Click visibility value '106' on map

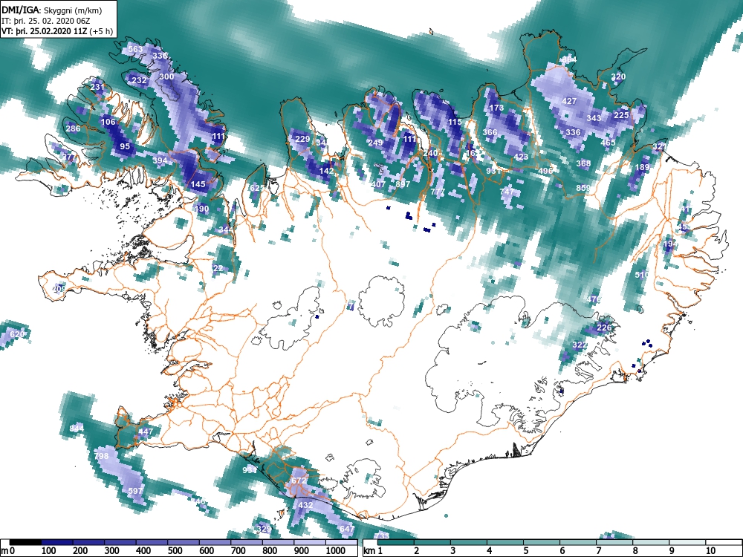(x=108, y=122)
